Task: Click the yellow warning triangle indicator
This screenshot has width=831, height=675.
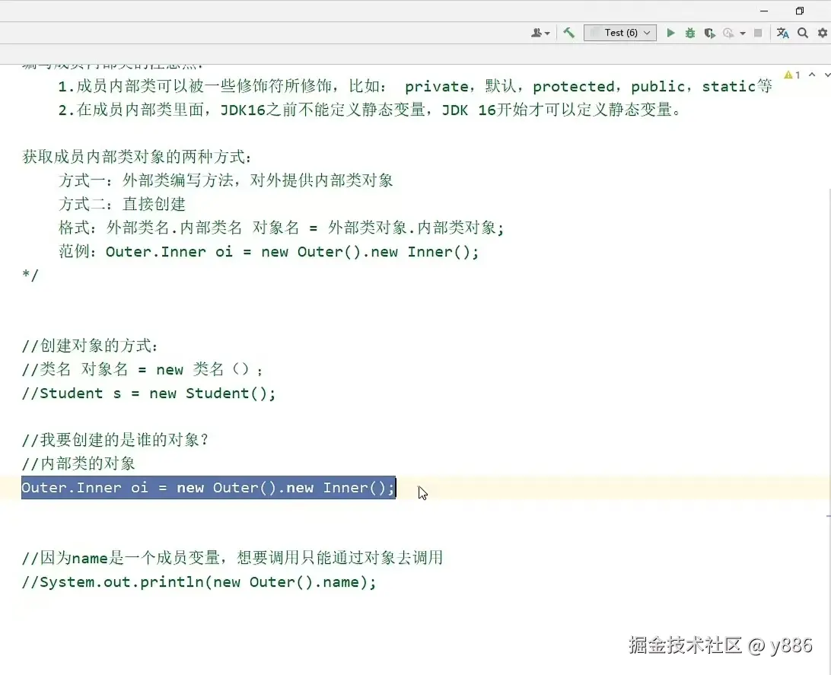Action: point(788,74)
